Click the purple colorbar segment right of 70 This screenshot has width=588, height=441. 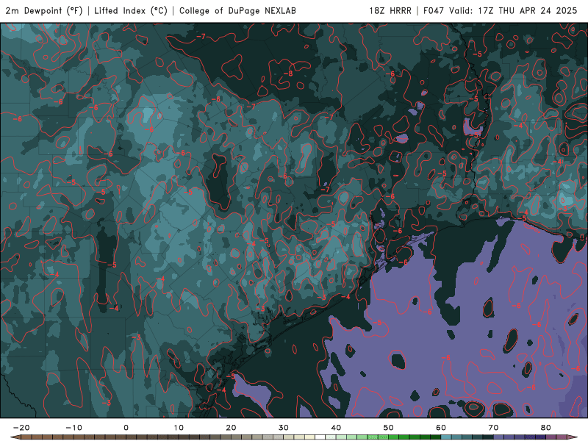499,437
